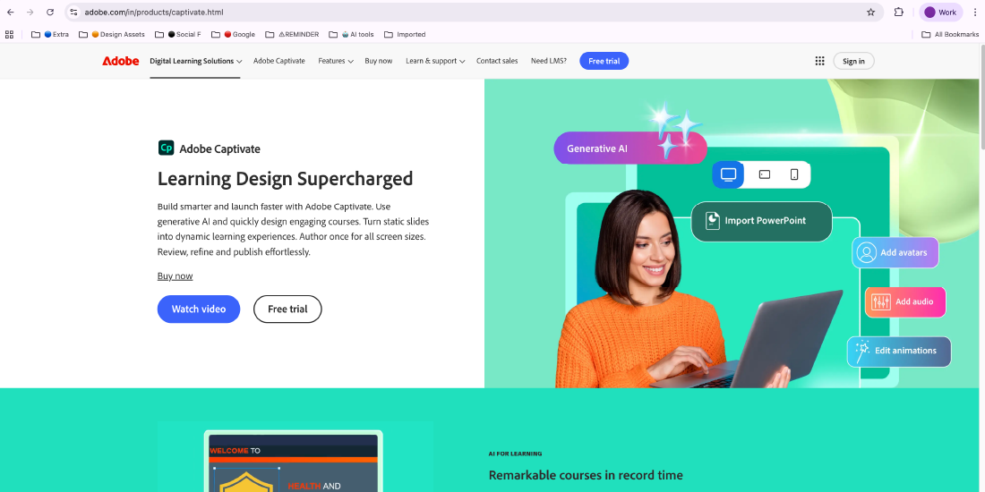This screenshot has width=985, height=492.
Task: Bookmark this page with the star icon
Action: (870, 12)
